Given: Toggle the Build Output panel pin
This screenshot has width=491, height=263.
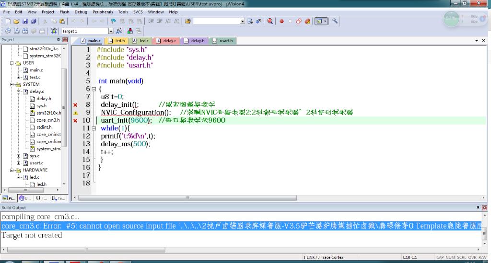Looking at the screenshot, I should coord(478,207).
